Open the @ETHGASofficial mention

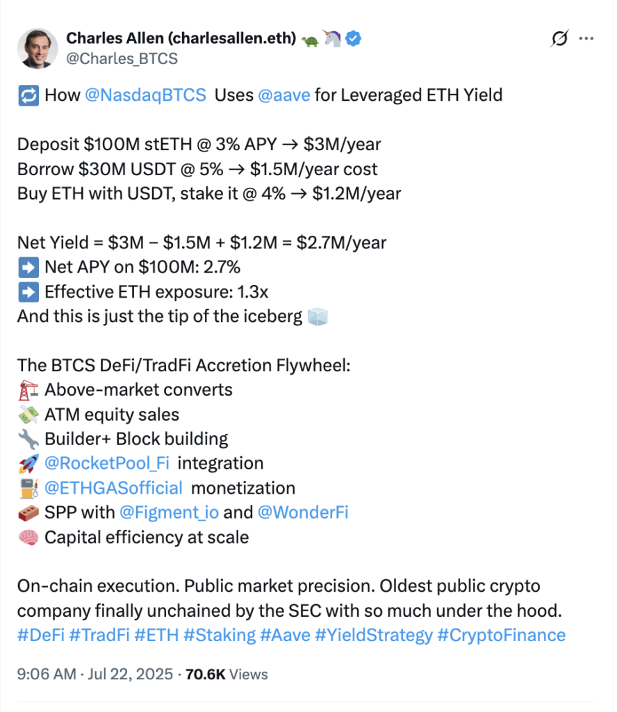click(114, 488)
